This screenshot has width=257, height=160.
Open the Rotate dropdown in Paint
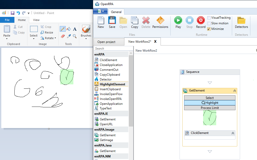point(48,38)
